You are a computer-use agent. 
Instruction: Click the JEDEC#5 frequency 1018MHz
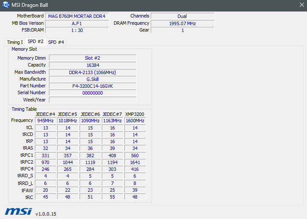pos(68,121)
